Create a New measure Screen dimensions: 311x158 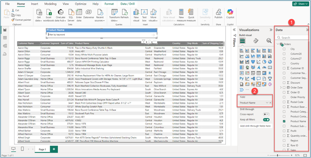click(181, 15)
